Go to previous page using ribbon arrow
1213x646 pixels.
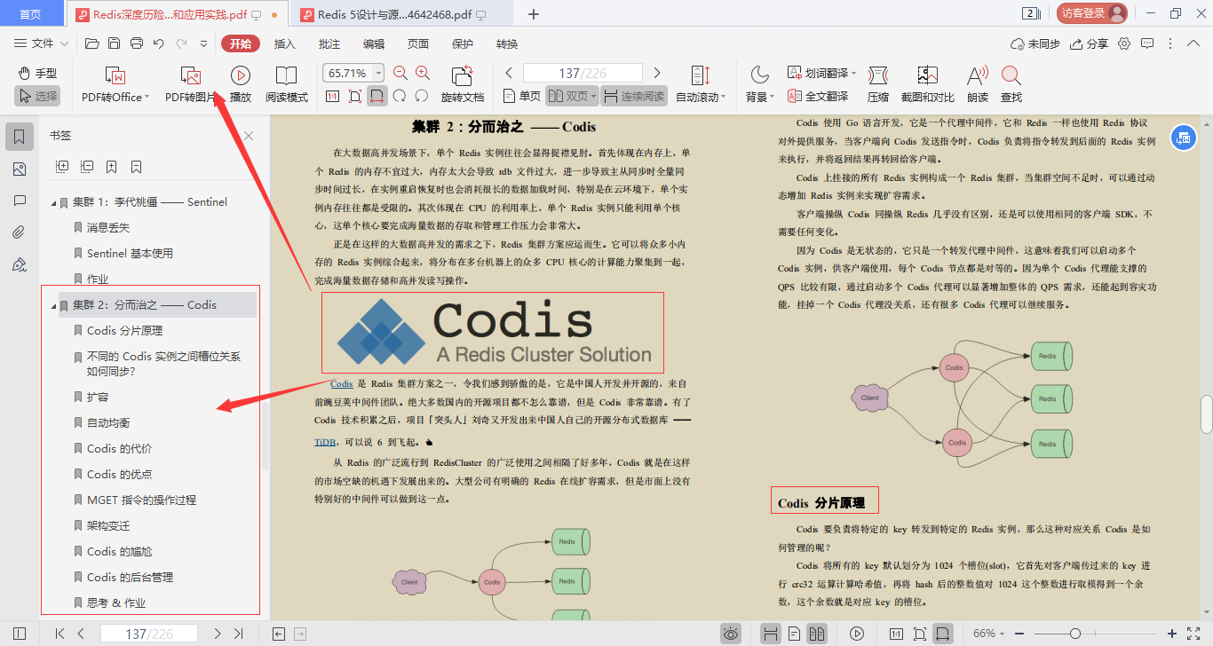509,73
